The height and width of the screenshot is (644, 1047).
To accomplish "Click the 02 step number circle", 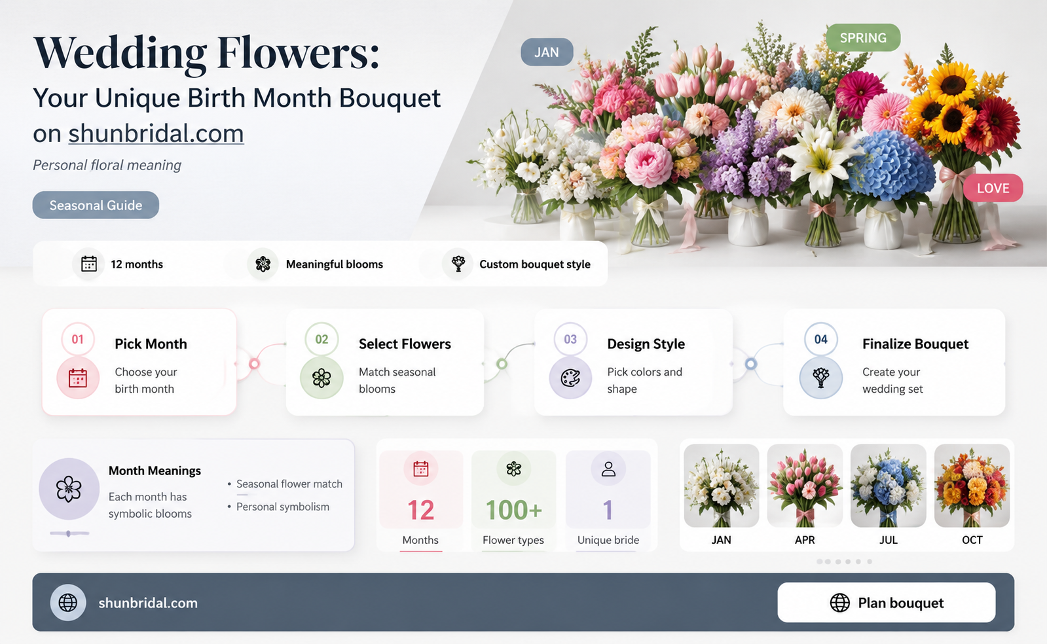I will pos(321,339).
